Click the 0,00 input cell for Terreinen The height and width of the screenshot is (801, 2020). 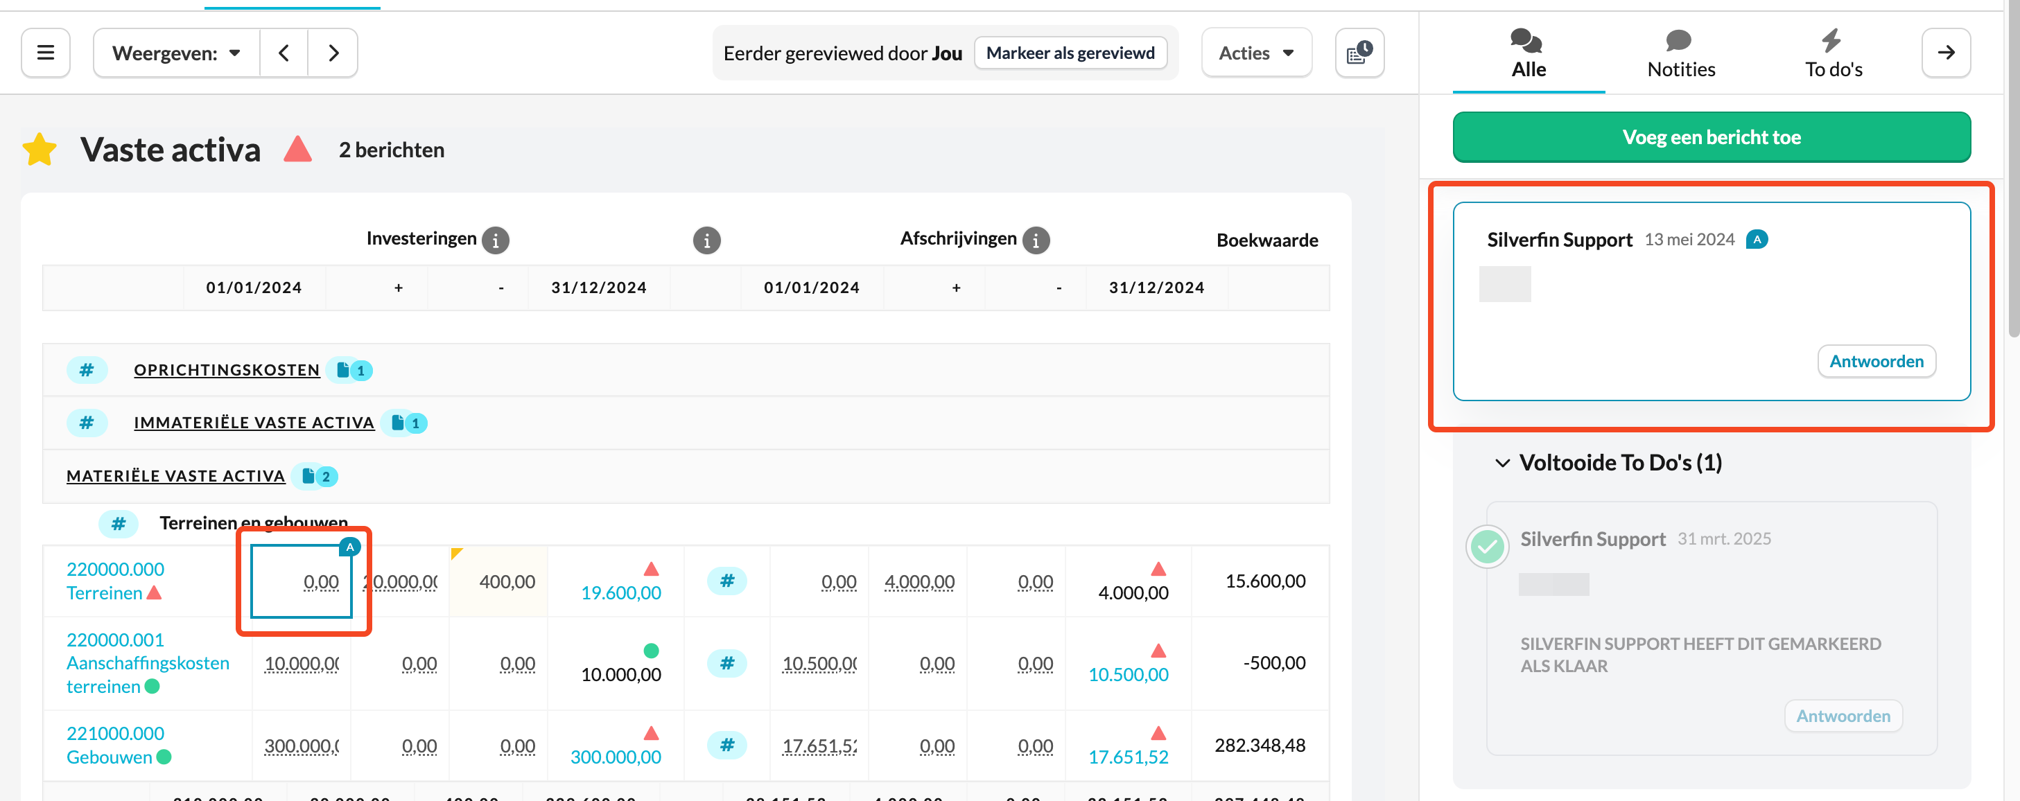[x=302, y=581]
